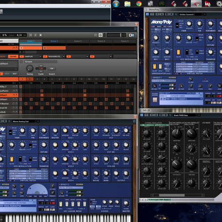This screenshot has height=222, width=222.
Task: Open the Waves red W app in the taskbar
Action: click(207, 4)
